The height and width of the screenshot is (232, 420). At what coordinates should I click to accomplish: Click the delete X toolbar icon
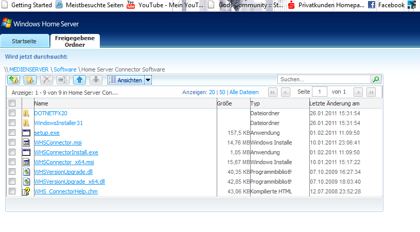click(x=46, y=80)
